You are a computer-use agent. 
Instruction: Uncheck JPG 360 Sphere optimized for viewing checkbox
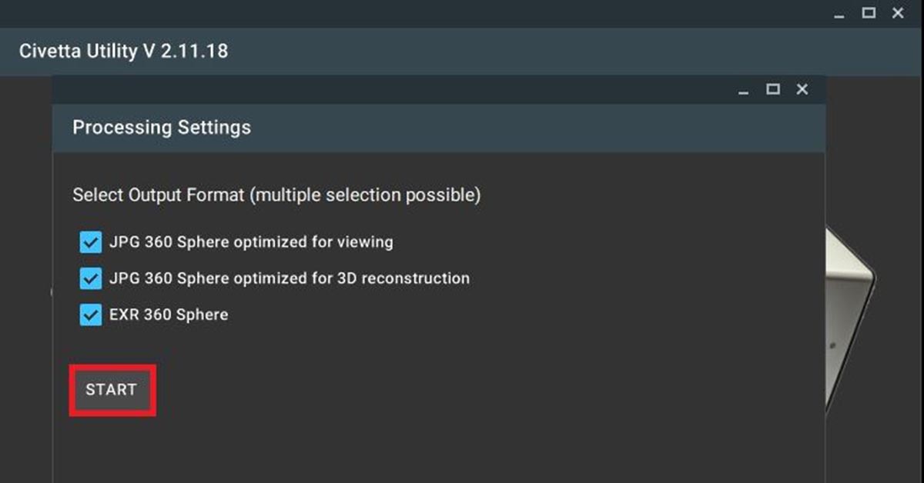91,243
